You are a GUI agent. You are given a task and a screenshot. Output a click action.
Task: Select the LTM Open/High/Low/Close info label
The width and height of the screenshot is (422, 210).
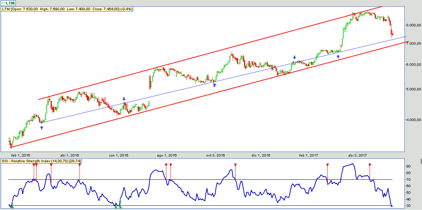pyautogui.click(x=67, y=9)
